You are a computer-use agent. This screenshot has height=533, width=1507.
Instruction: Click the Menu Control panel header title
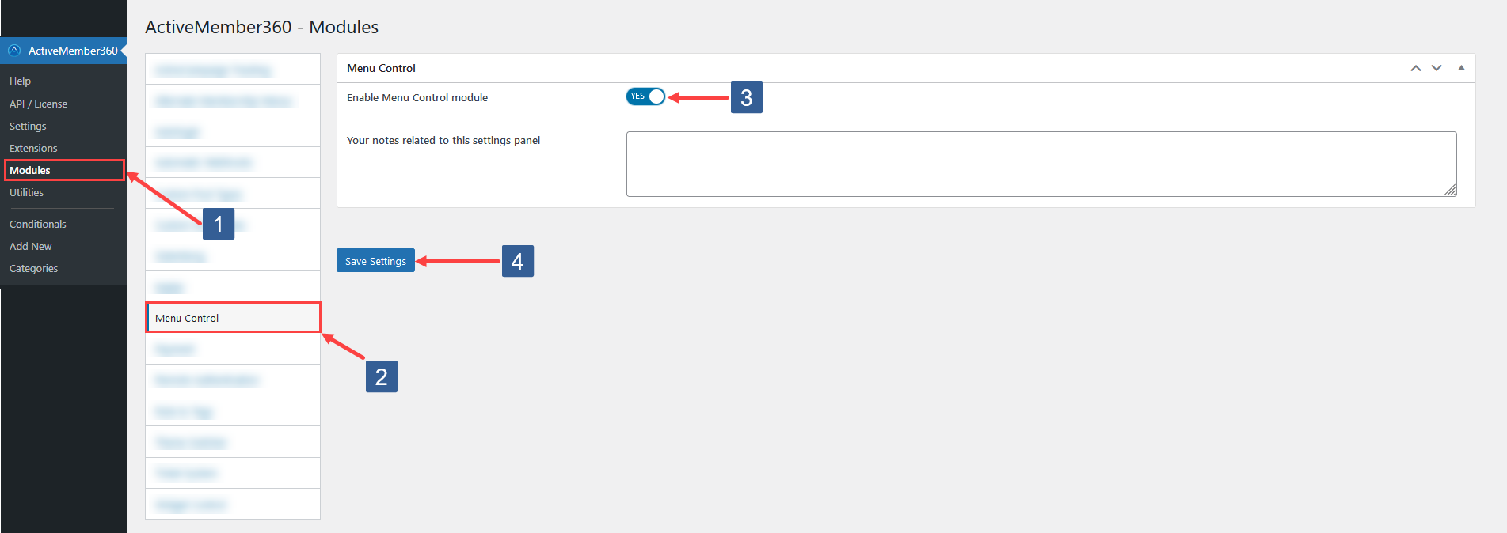pos(381,68)
